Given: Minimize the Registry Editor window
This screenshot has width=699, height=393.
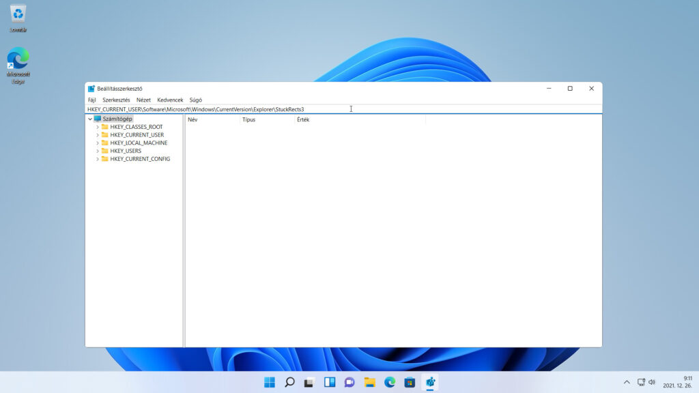Looking at the screenshot, I should point(550,89).
